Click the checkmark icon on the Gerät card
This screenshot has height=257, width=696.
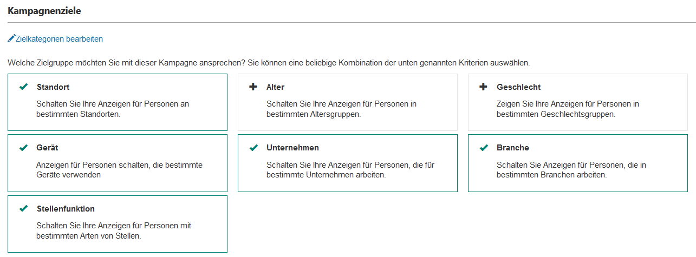coord(23,148)
